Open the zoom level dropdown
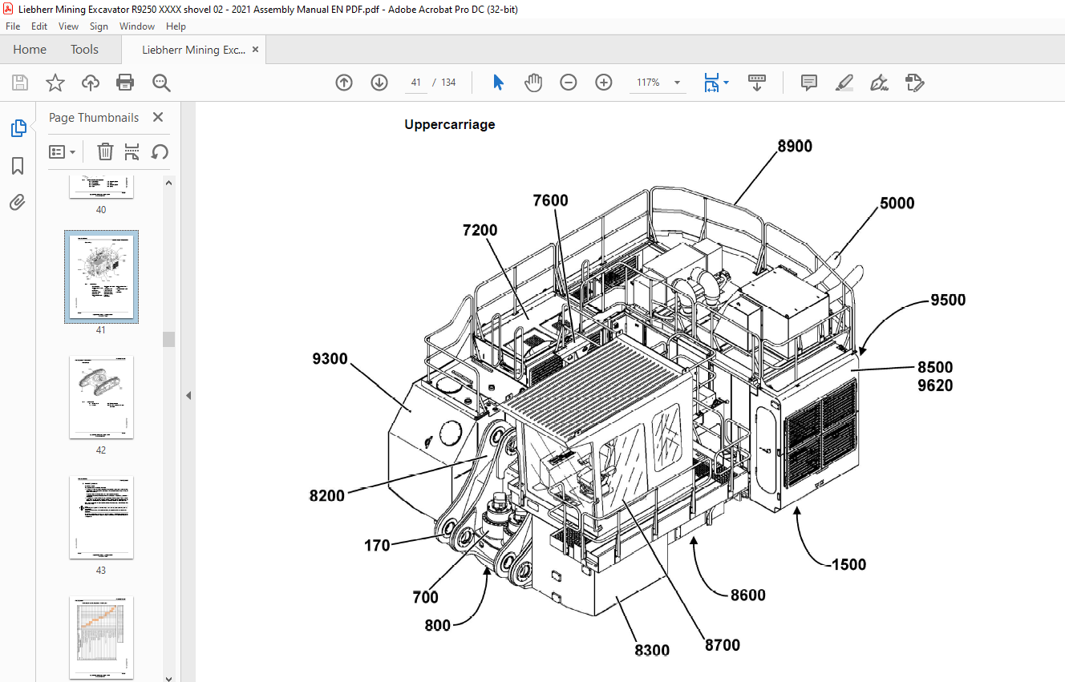This screenshot has width=1065, height=682. pyautogui.click(x=677, y=83)
